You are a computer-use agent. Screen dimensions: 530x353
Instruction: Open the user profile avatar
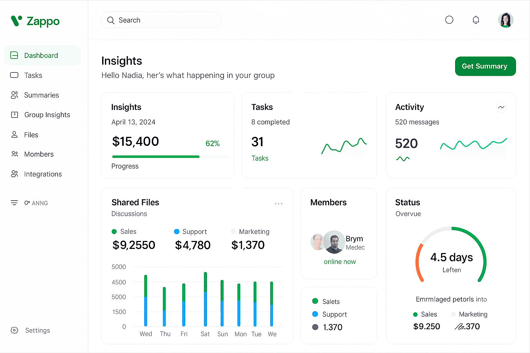pos(506,20)
